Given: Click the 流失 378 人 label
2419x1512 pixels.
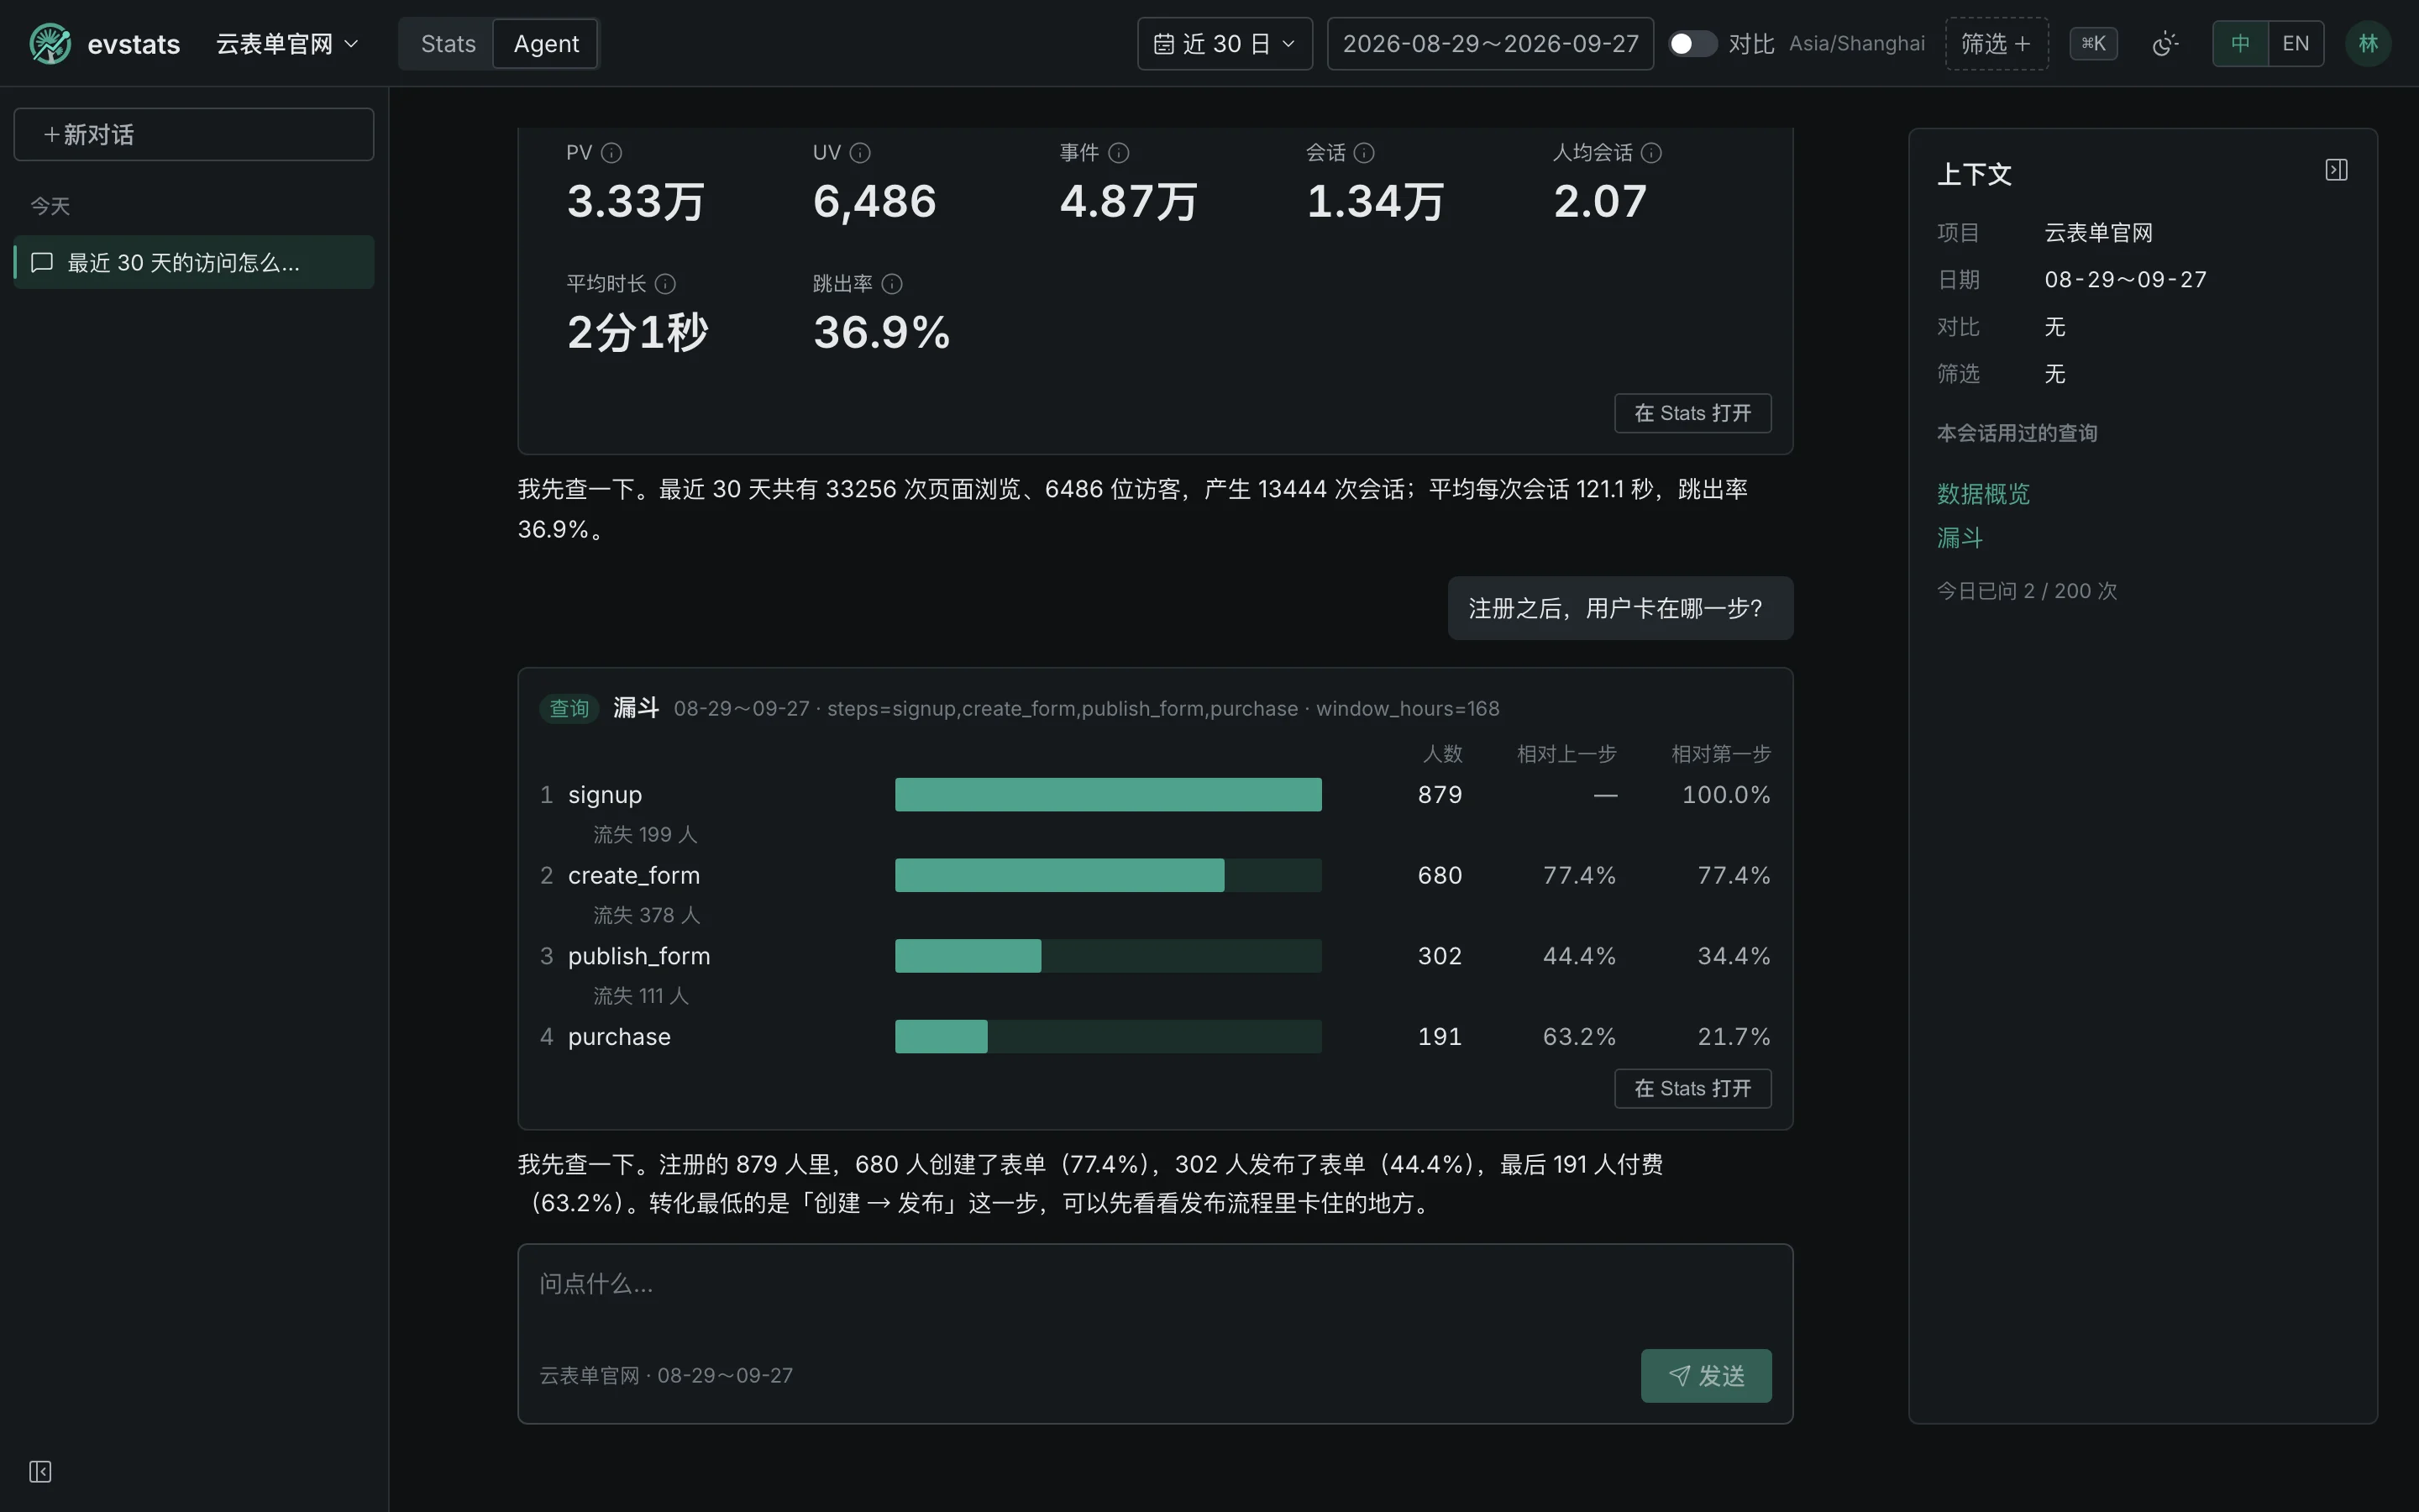Looking at the screenshot, I should 646,915.
